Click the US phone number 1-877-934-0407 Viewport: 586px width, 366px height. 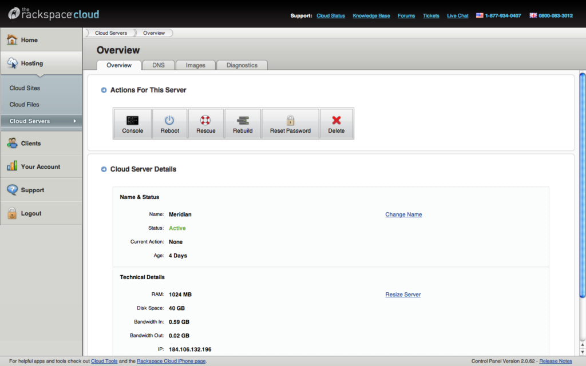point(502,15)
